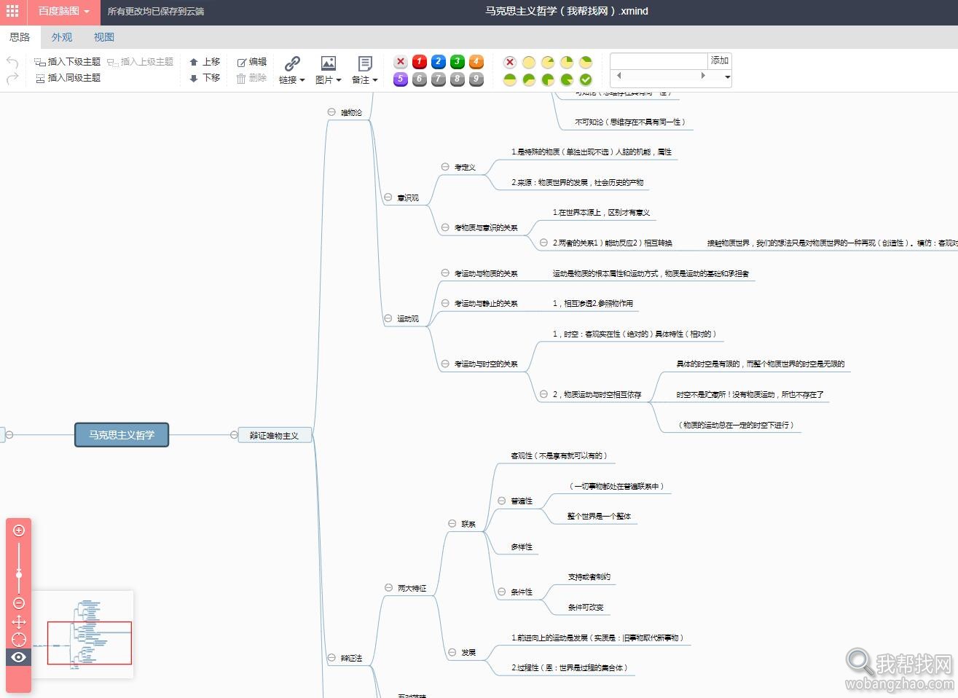958x698 pixels.
Task: Click the undo arrow icon
Action: click(12, 62)
